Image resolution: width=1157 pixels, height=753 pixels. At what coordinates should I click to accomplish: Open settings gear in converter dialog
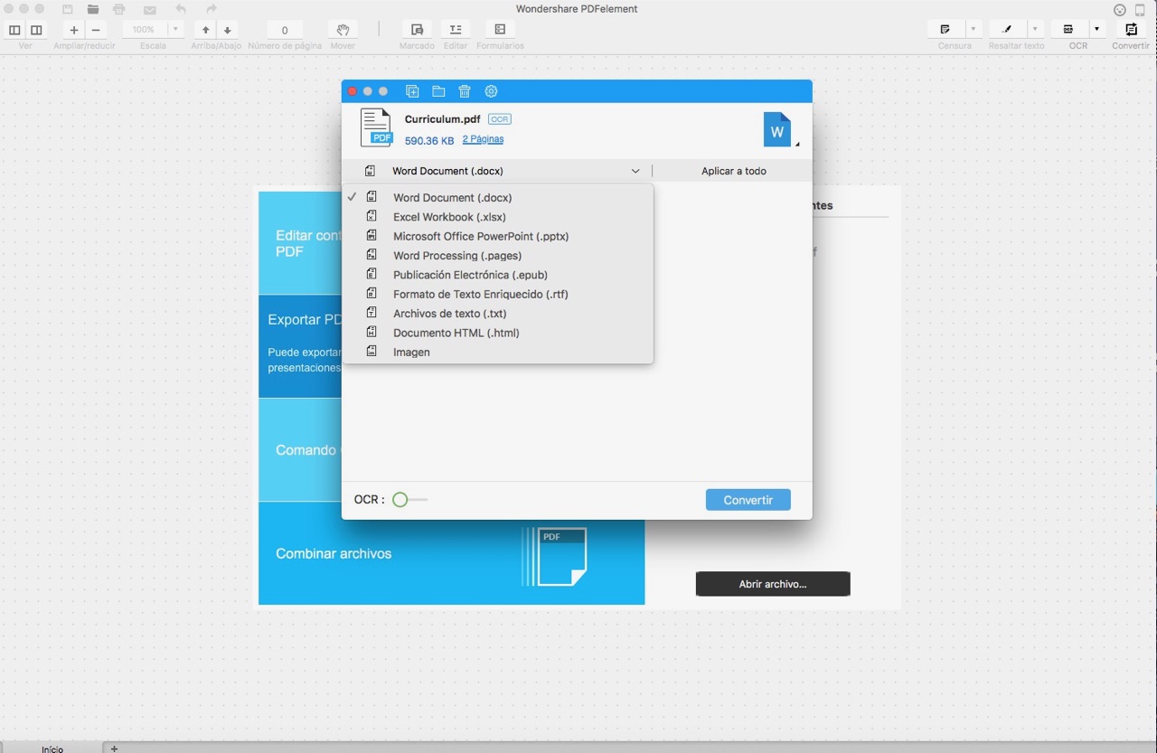pos(491,91)
